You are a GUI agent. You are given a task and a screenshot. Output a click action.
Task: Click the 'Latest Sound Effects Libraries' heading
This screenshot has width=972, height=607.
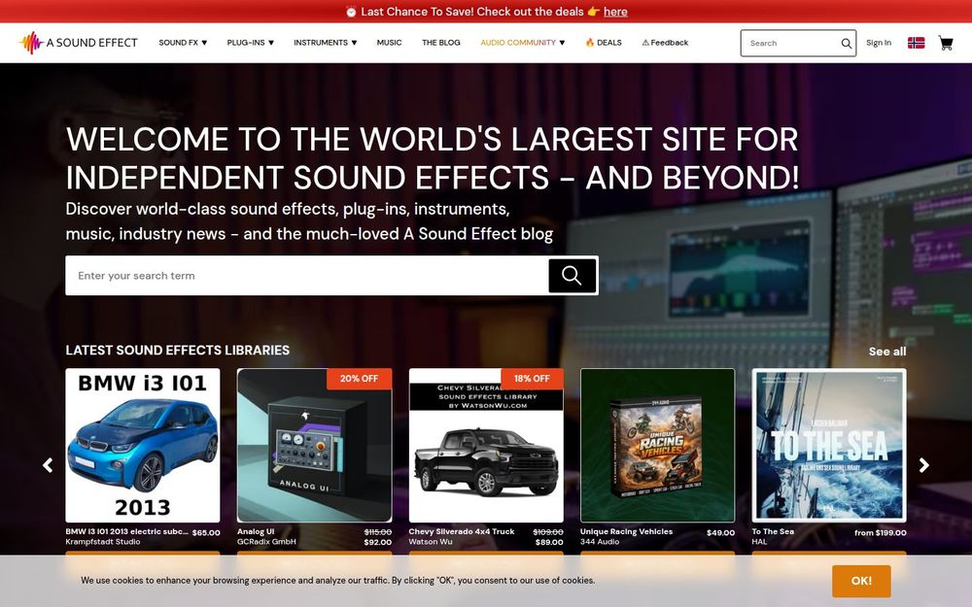(x=177, y=350)
